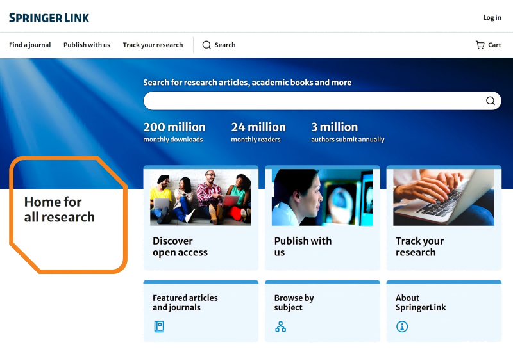Open the Discover open access card title
Image resolution: width=513 pixels, height=354 pixels.
coord(180,246)
